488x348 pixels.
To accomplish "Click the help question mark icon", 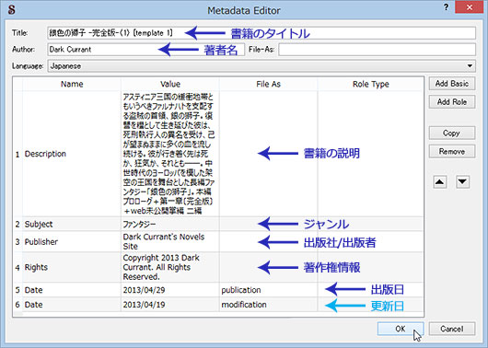I will tap(446, 7).
